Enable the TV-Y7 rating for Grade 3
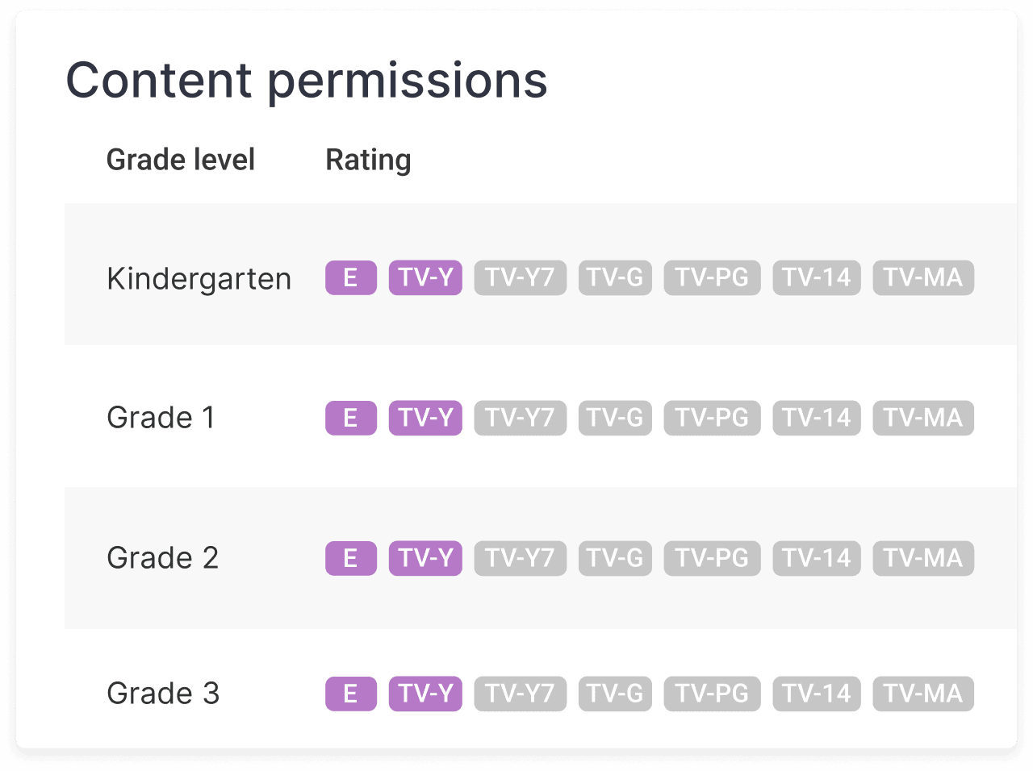 click(x=520, y=694)
